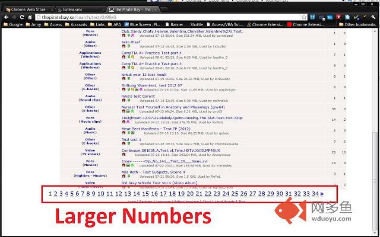Reload the page with the refresh icon
Viewport: 380px width, 237px height.
click(x=22, y=17)
